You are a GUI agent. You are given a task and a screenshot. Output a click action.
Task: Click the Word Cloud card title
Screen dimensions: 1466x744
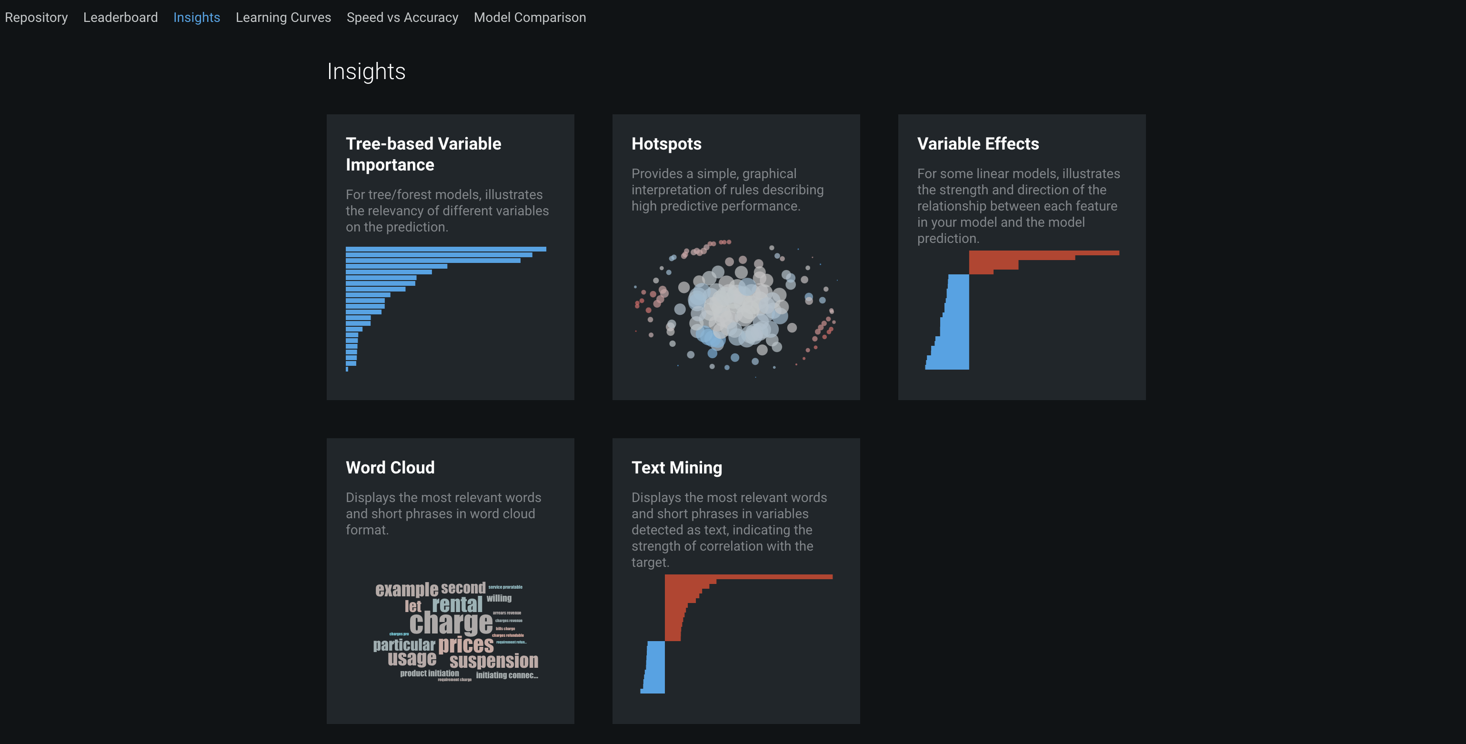coord(390,467)
